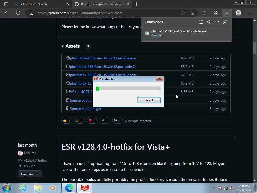Click the 62.5 MB size text

[187, 75]
